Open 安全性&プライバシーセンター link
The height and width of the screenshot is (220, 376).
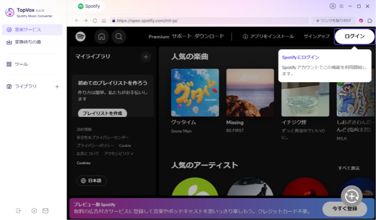coord(102,137)
